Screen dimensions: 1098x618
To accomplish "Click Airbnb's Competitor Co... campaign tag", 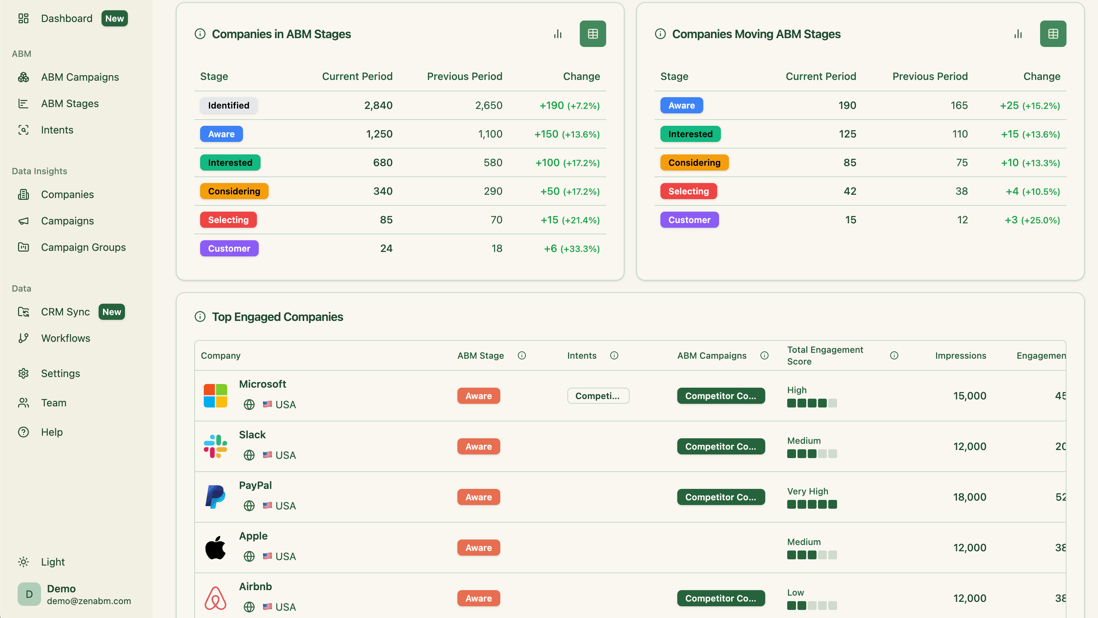I will (x=721, y=599).
